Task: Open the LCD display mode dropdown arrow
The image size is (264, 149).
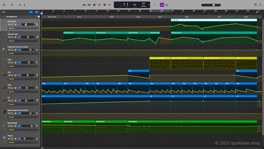Action: (x=149, y=5)
